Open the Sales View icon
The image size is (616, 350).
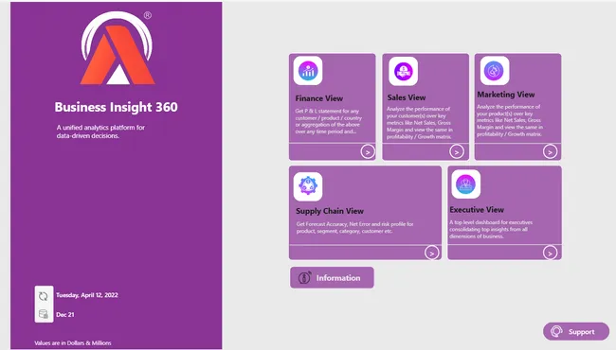pos(403,71)
